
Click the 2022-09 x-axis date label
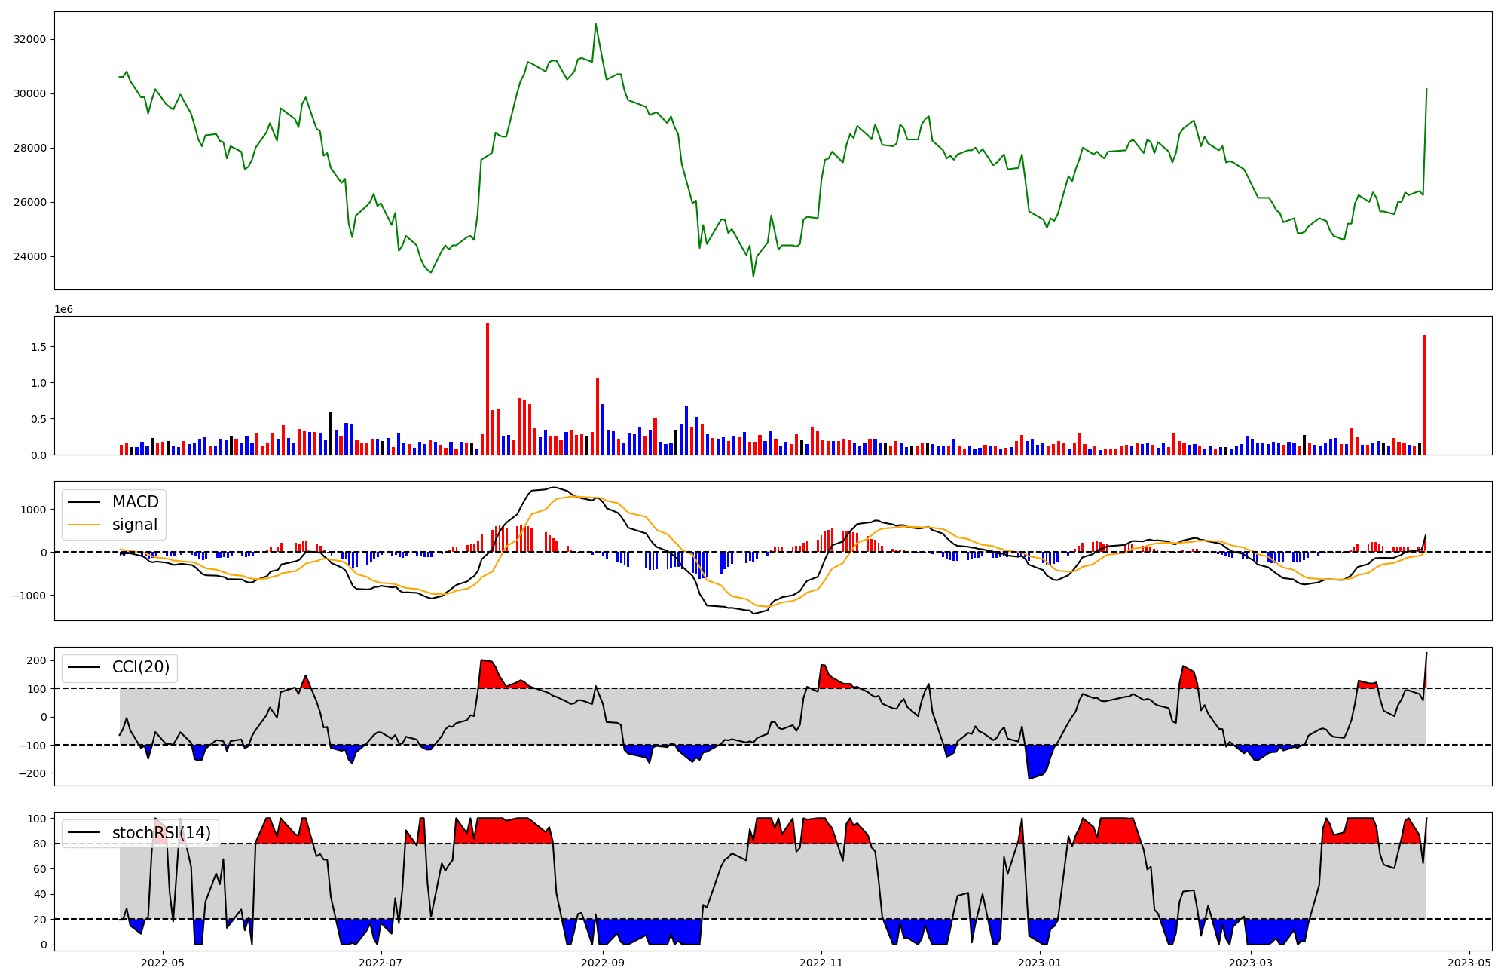(x=603, y=963)
